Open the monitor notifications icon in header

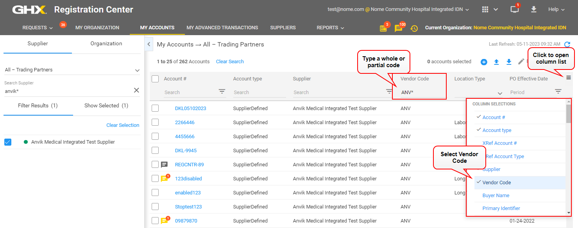(515, 10)
